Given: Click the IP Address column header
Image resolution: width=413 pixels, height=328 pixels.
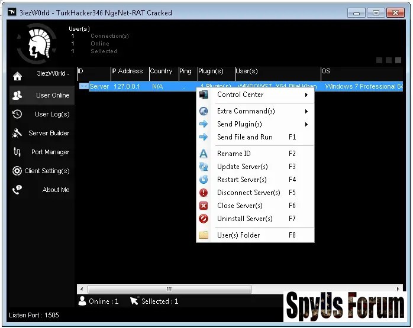Looking at the screenshot, I should click(x=128, y=72).
